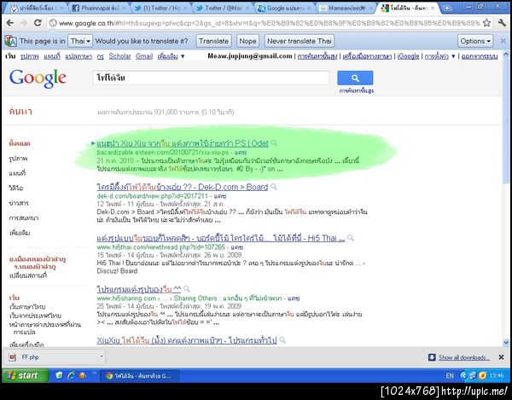The height and width of the screenshot is (400, 512).
Task: Click the Nope button
Action: pos(247,41)
